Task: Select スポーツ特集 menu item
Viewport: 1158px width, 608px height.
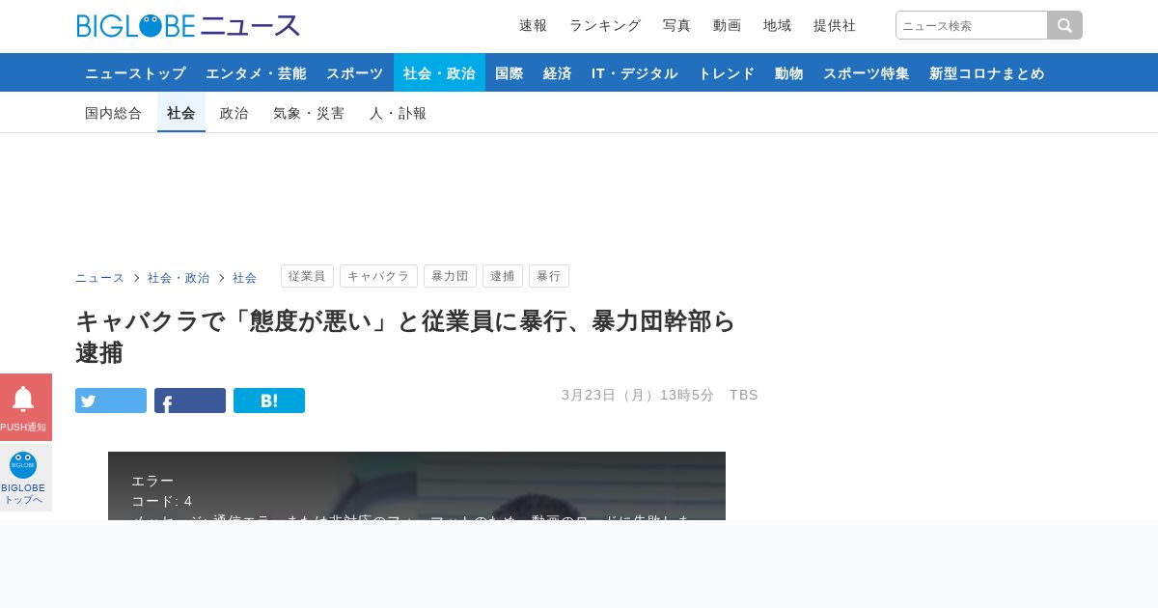Action: [x=866, y=72]
